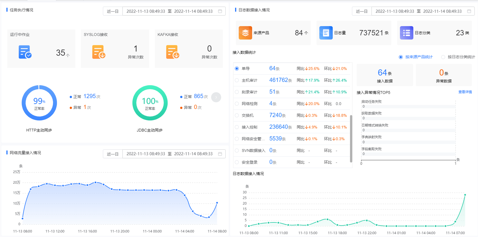Click the running jobs document icon
478x237 pixels.
point(25,52)
